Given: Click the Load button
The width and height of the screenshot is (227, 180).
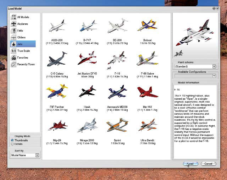Looking at the screenshot, I should (190, 164).
